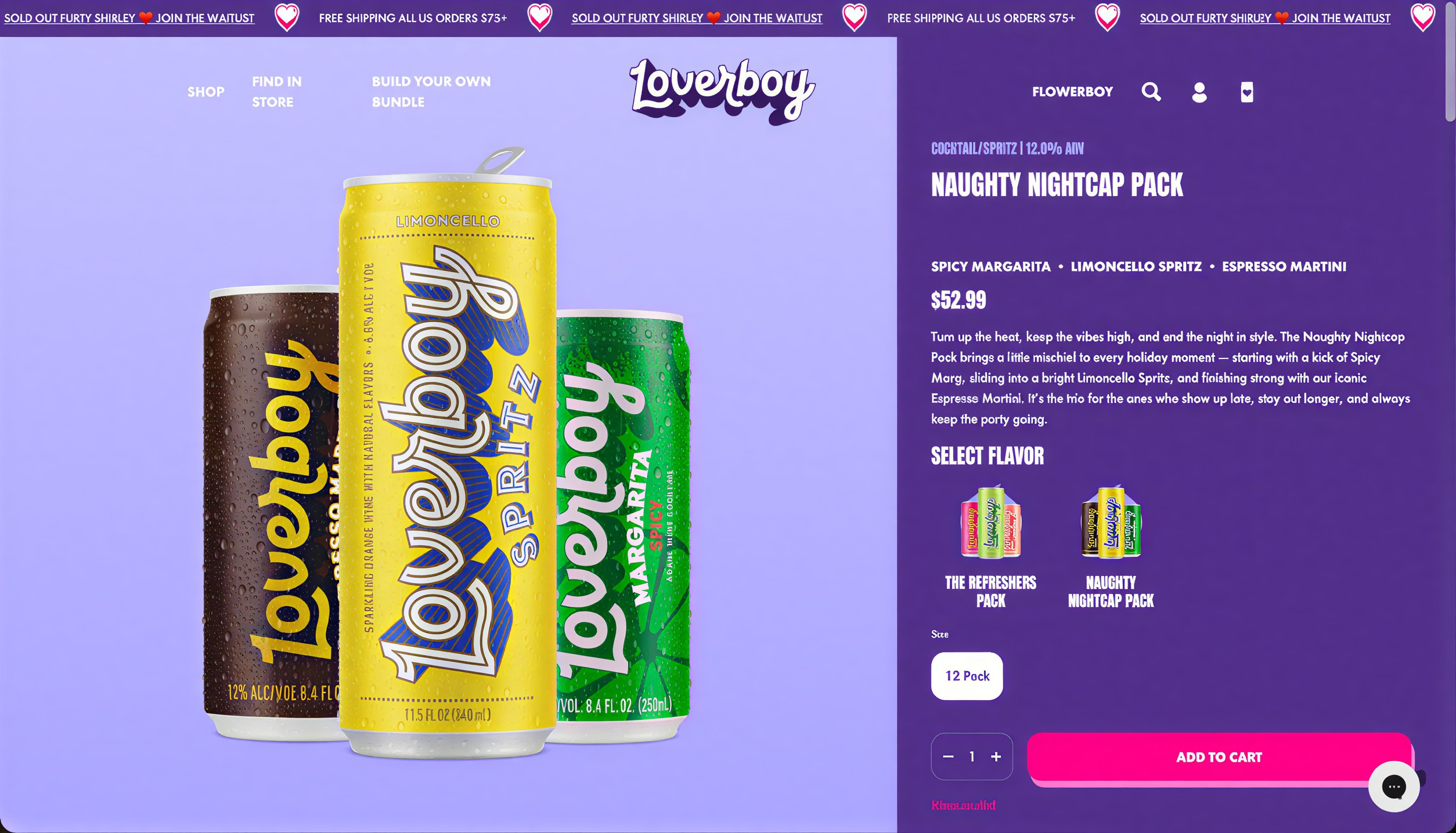Screen dimensions: 1456x833
Task: Open the shopping cart icon
Action: [1247, 92]
